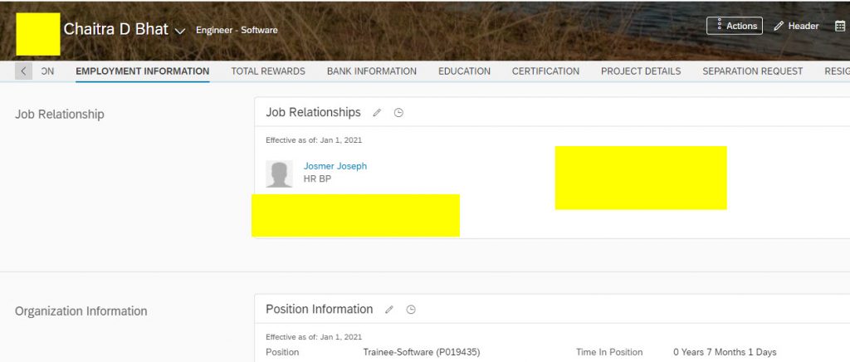Click the Trainee-Software (P019435) position value
850x362 pixels.
coord(422,352)
